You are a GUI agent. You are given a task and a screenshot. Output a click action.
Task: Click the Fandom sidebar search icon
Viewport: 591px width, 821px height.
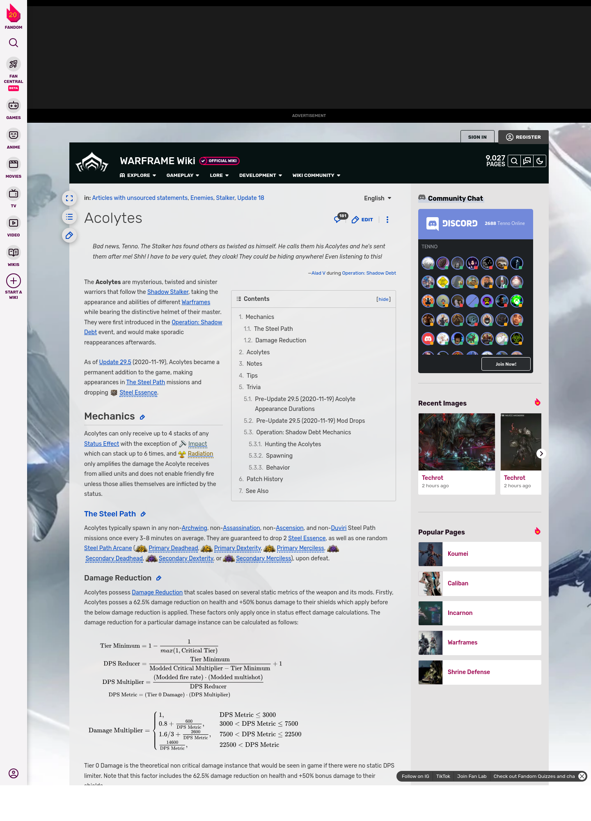click(x=14, y=43)
